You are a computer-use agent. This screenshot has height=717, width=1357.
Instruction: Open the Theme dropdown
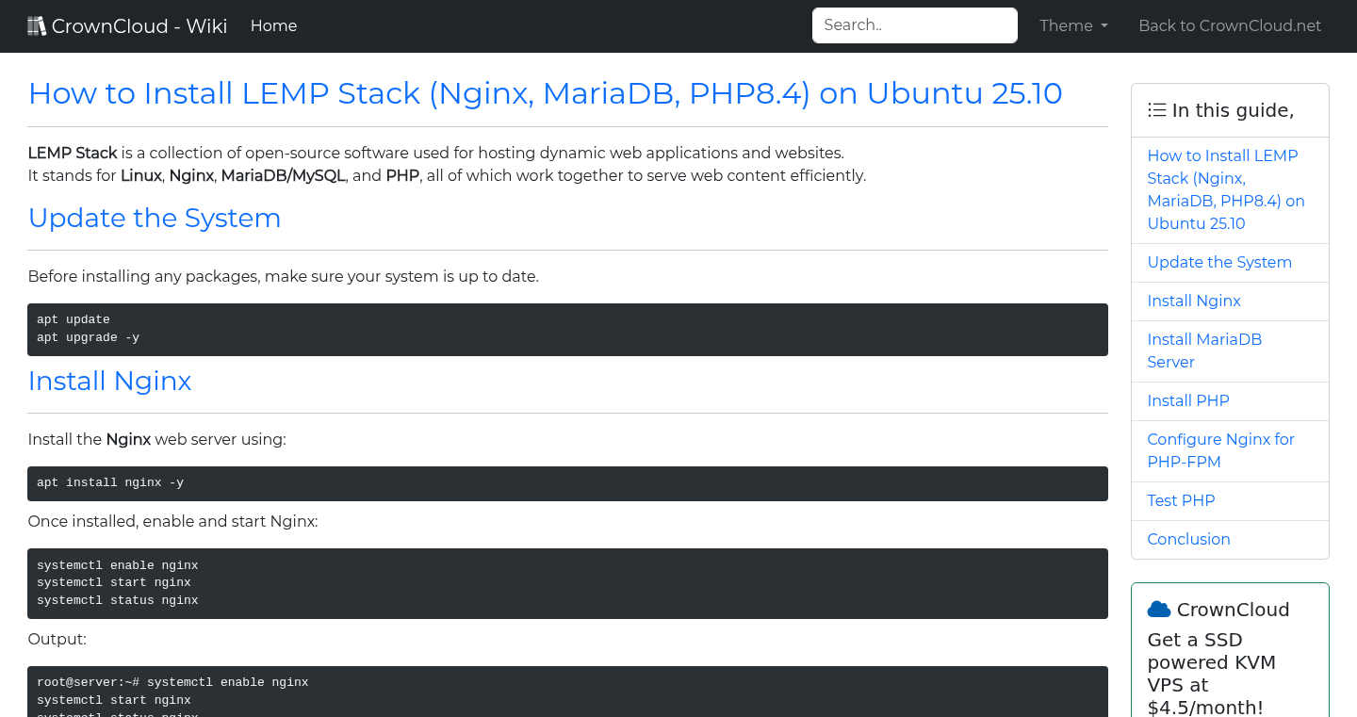pos(1072,25)
